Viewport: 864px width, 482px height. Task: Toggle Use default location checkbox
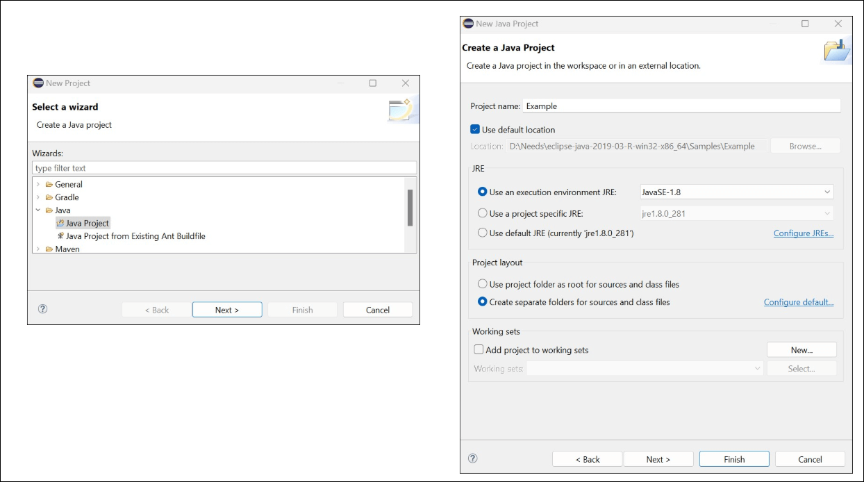click(x=475, y=129)
